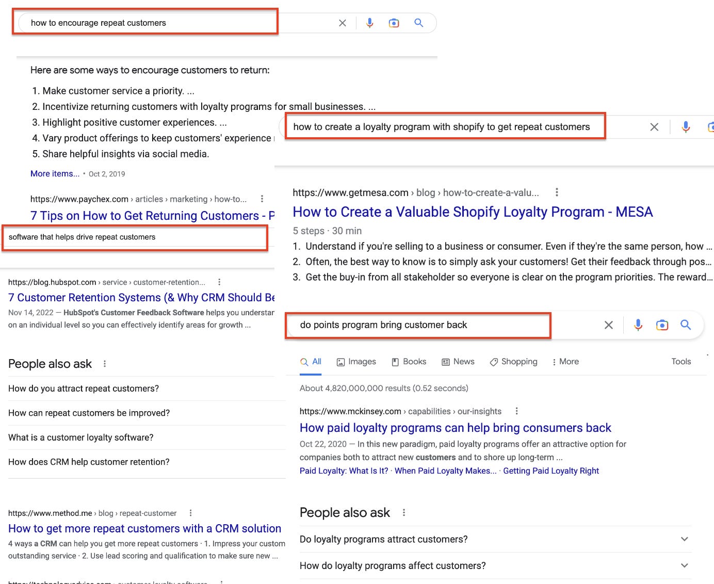Open options menu beside the getmesa.com result
Viewport: 714px width, 584px height.
[557, 192]
